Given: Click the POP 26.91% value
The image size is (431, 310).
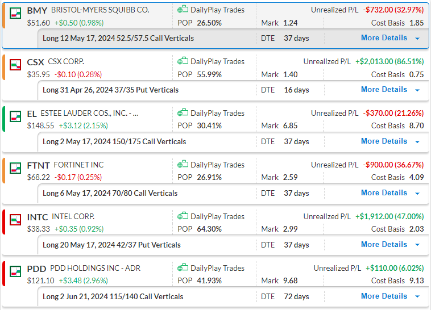Looking at the screenshot, I should point(209,177).
